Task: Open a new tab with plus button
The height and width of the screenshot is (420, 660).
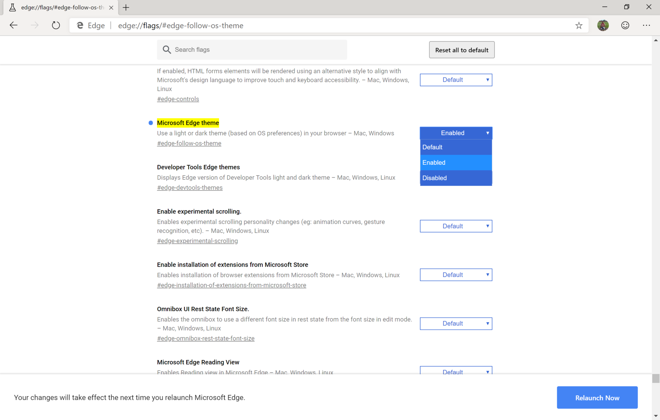Action: pyautogui.click(x=126, y=8)
